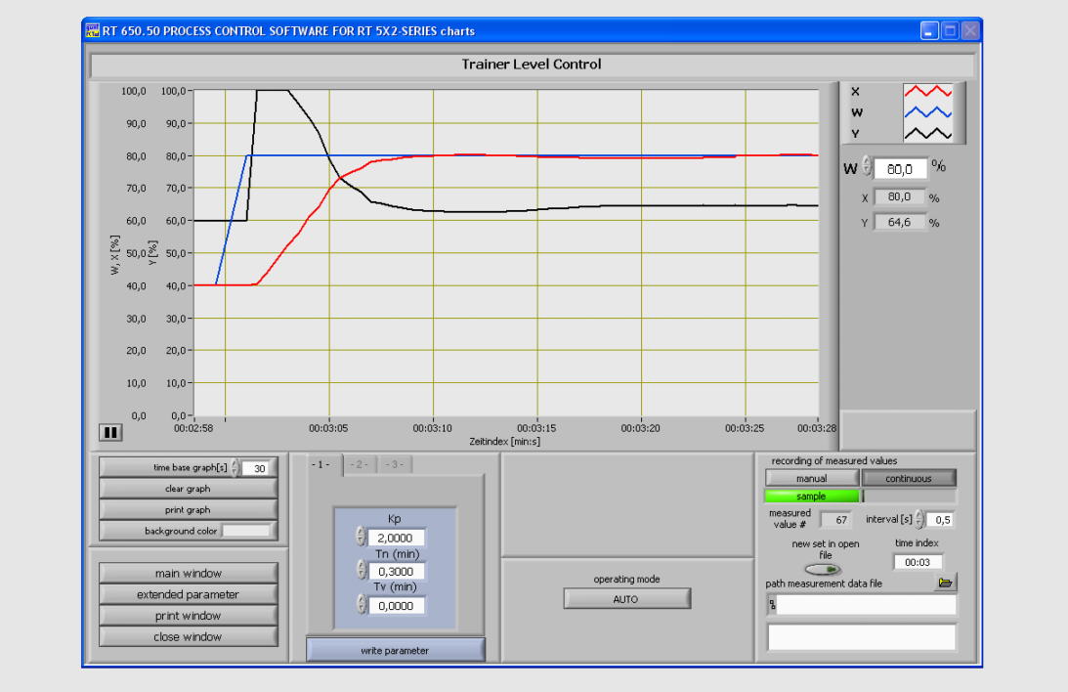
Task: Switch to parameter tab 2
Action: [x=359, y=464]
